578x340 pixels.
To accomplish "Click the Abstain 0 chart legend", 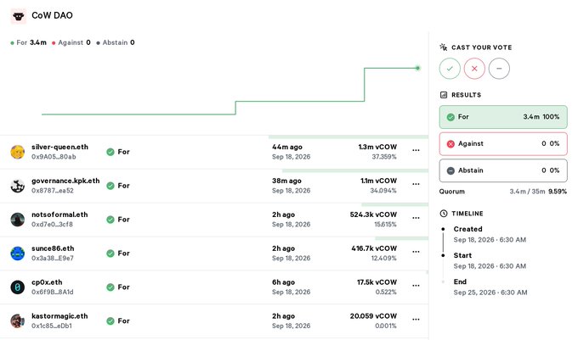I will 116,42.
